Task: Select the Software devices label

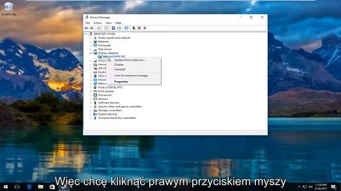Action: pyautogui.click(x=109, y=103)
